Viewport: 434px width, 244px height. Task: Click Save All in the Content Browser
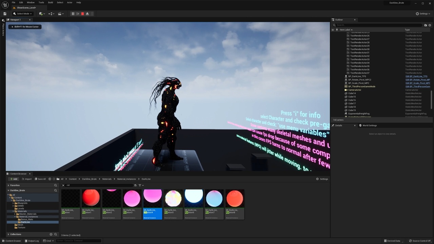coord(40,179)
